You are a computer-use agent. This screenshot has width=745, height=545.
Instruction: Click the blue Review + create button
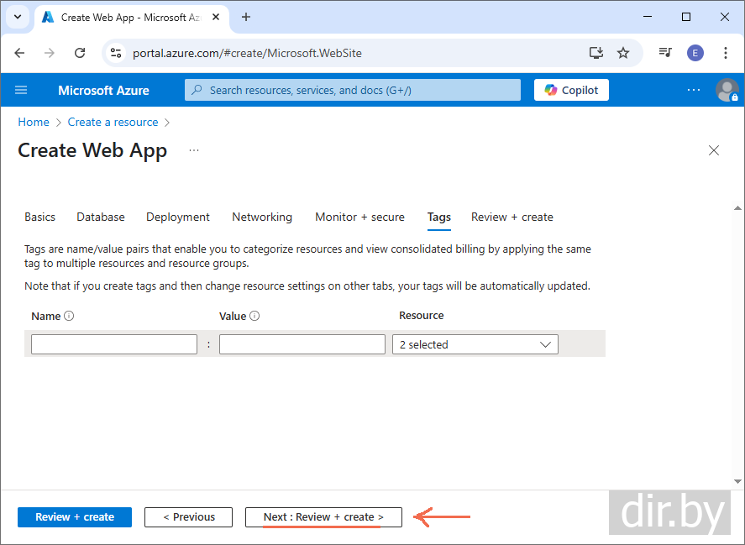(x=75, y=517)
